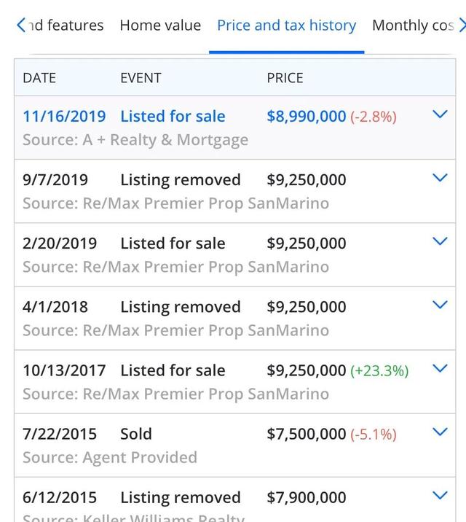The height and width of the screenshot is (522, 466).
Task: Click the $8,990,000 price link
Action: pyautogui.click(x=307, y=117)
